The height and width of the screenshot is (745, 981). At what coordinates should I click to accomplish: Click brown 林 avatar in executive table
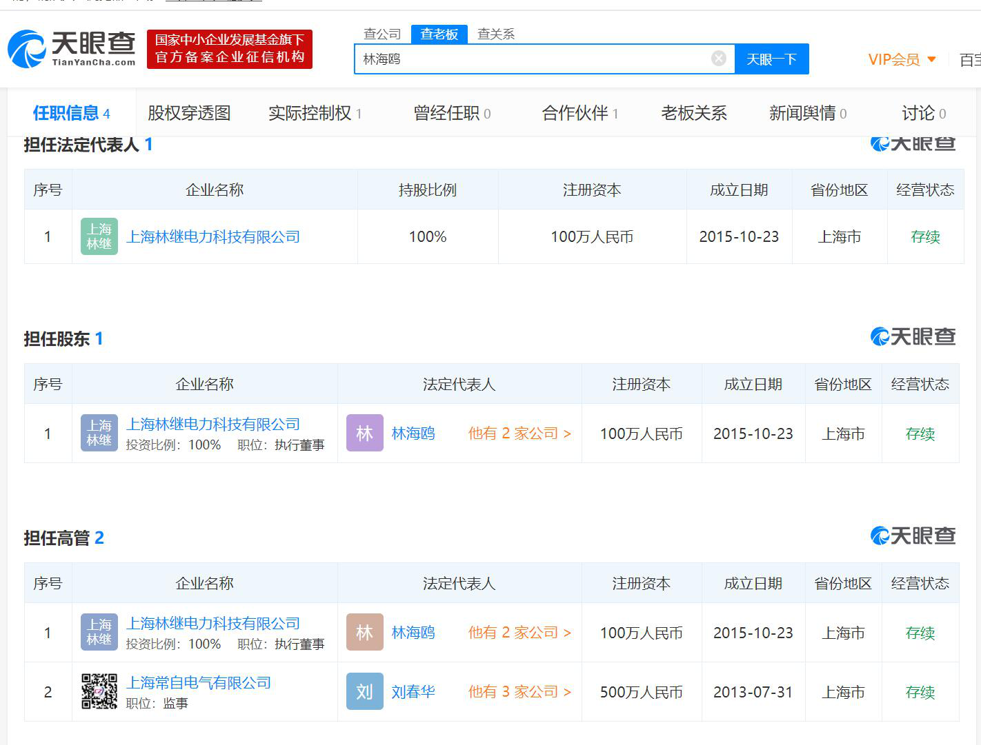(364, 632)
